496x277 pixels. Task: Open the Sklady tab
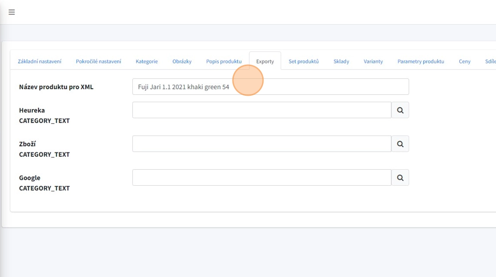(x=341, y=61)
